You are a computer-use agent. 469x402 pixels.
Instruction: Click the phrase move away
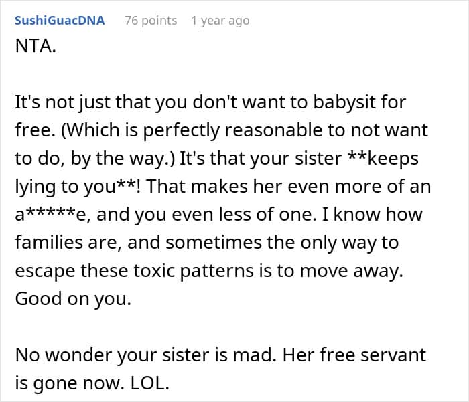pyautogui.click(x=351, y=271)
